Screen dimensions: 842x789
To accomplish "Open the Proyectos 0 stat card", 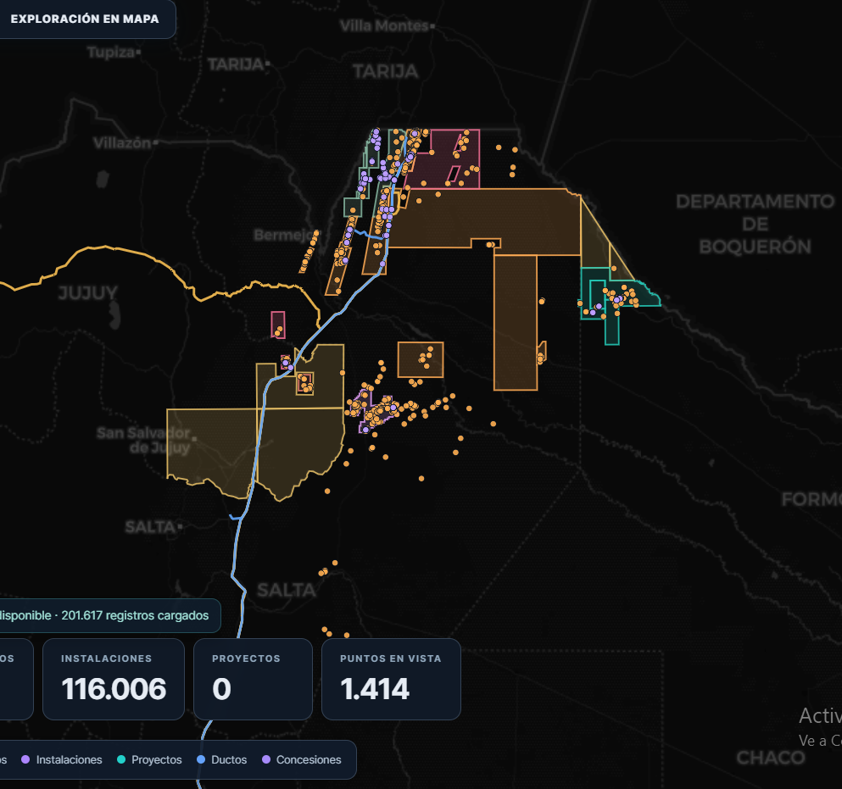I will pos(253,679).
